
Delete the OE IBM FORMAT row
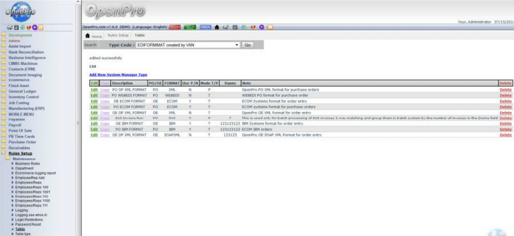coord(505,124)
